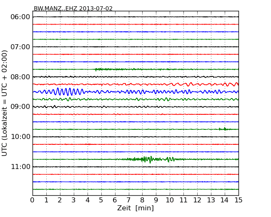The width and height of the screenshot is (271, 217).
Task: Click the 8 tick on the minute axis
Action: [142, 200]
